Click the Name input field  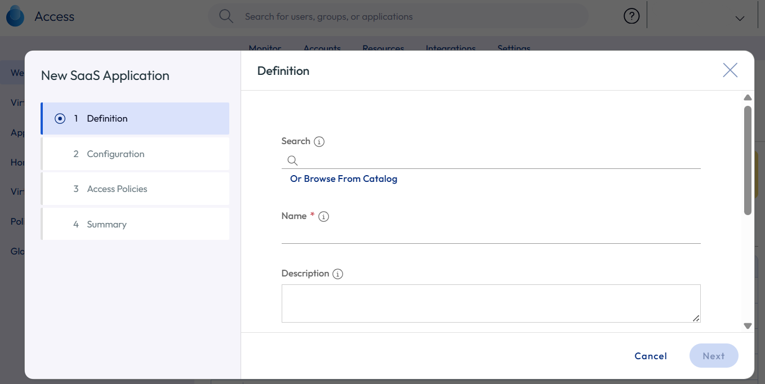pyautogui.click(x=491, y=234)
